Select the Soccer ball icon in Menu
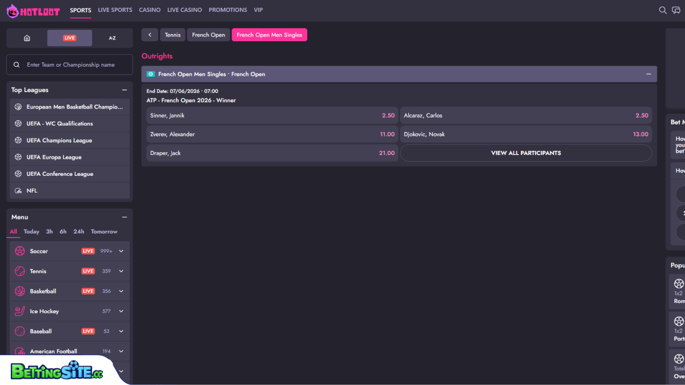Image resolution: width=685 pixels, height=385 pixels. click(x=20, y=251)
